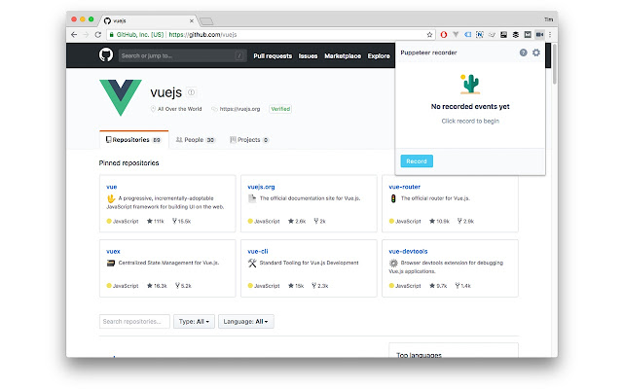Open Puppeteer recorder settings gear
The width and height of the screenshot is (623, 389).
point(536,53)
